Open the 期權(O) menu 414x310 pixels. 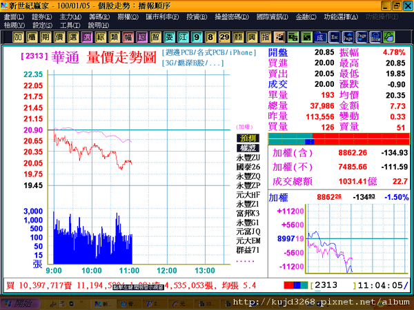128,17
